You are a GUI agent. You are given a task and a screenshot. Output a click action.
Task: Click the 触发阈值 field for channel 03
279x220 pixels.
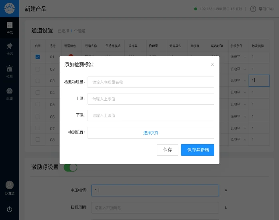[259, 81]
